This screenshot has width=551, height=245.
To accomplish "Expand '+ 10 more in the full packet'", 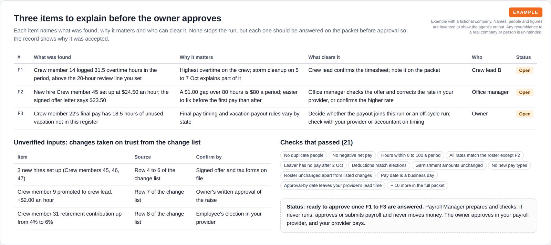I will pos(417,185).
